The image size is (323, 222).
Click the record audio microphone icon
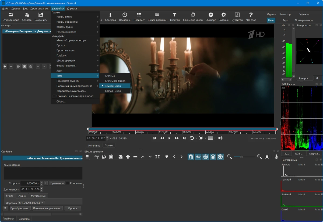[276, 157]
